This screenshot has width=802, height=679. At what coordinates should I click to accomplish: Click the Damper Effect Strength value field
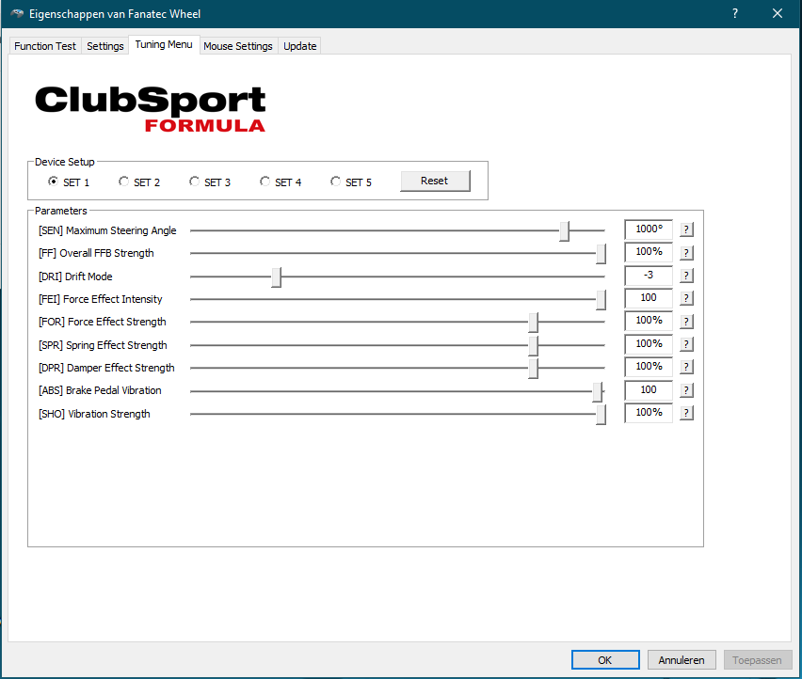point(649,367)
